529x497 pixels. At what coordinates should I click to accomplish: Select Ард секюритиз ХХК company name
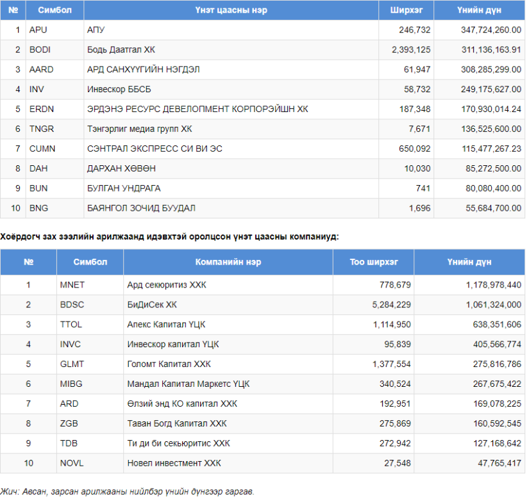(167, 285)
